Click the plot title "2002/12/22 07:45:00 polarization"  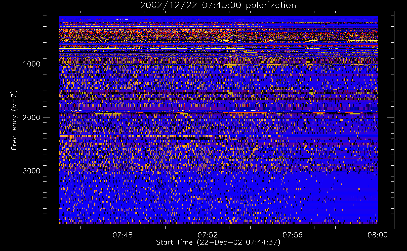[218, 5]
